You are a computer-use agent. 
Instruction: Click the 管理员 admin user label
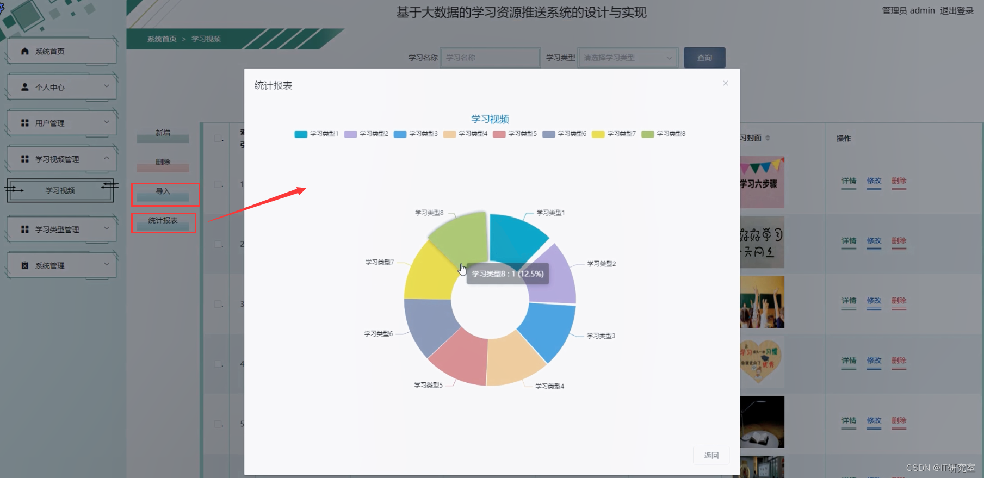coord(908,10)
